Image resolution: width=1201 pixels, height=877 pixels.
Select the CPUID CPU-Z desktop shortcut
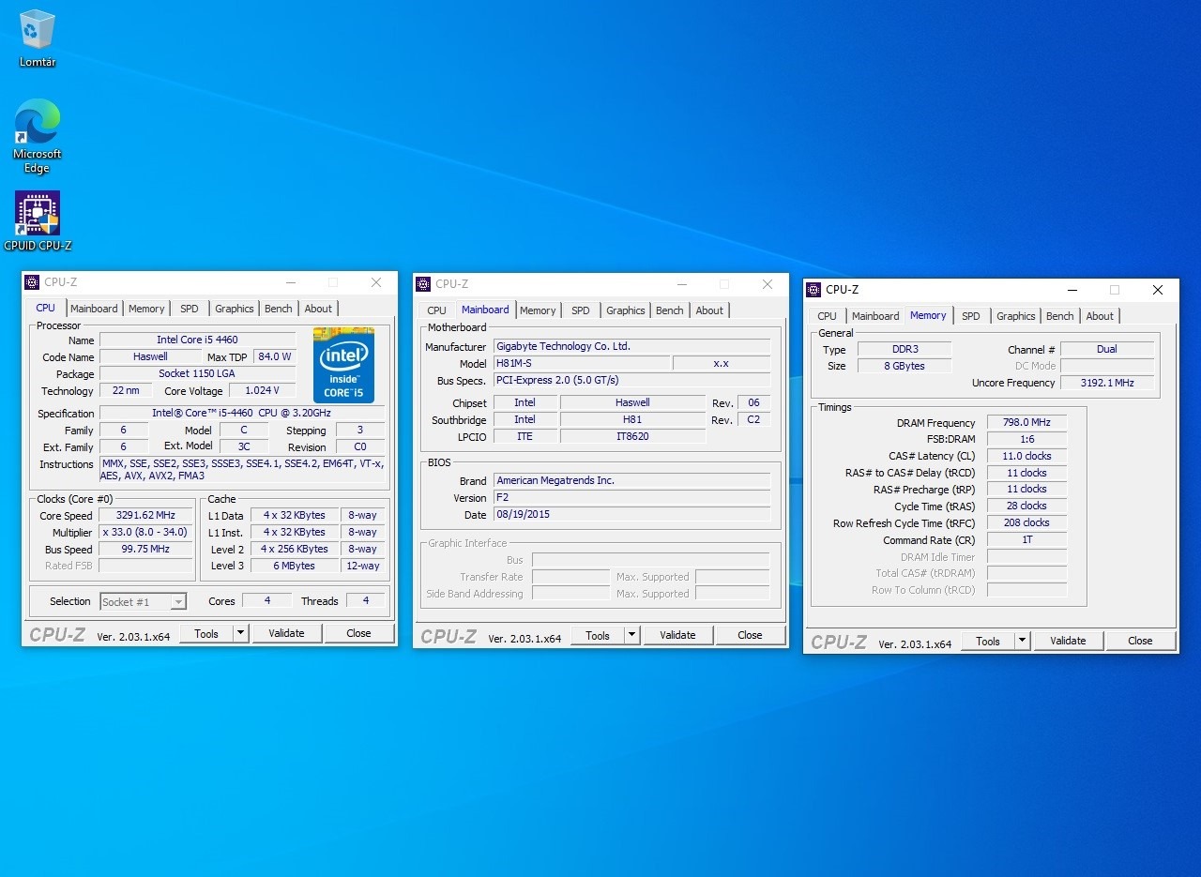38,221
